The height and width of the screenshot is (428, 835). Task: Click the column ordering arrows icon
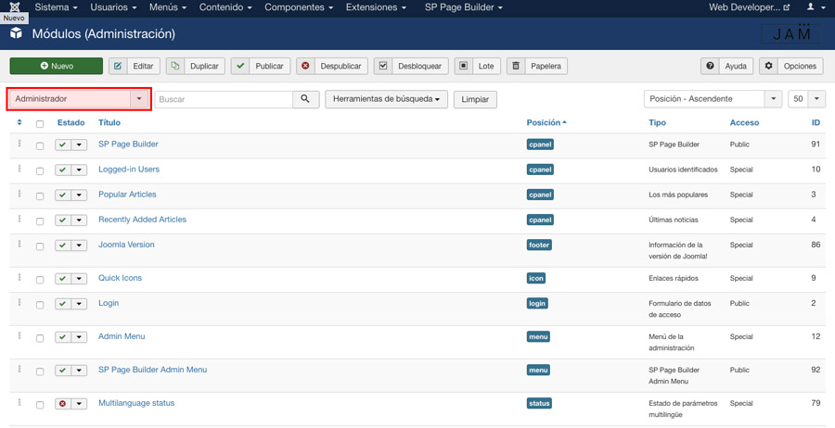[x=19, y=122]
